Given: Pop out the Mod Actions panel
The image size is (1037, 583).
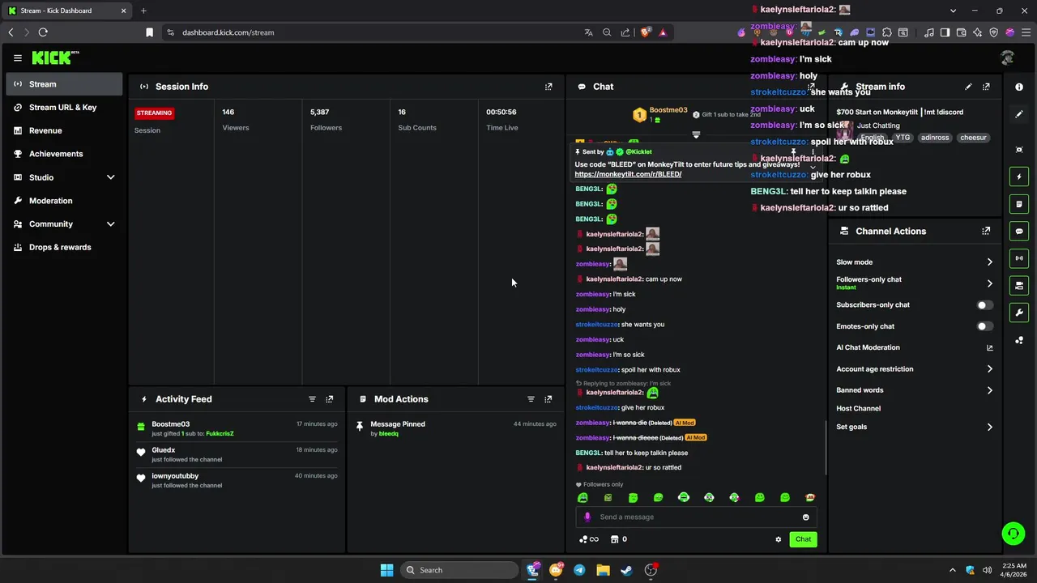Looking at the screenshot, I should (548, 399).
